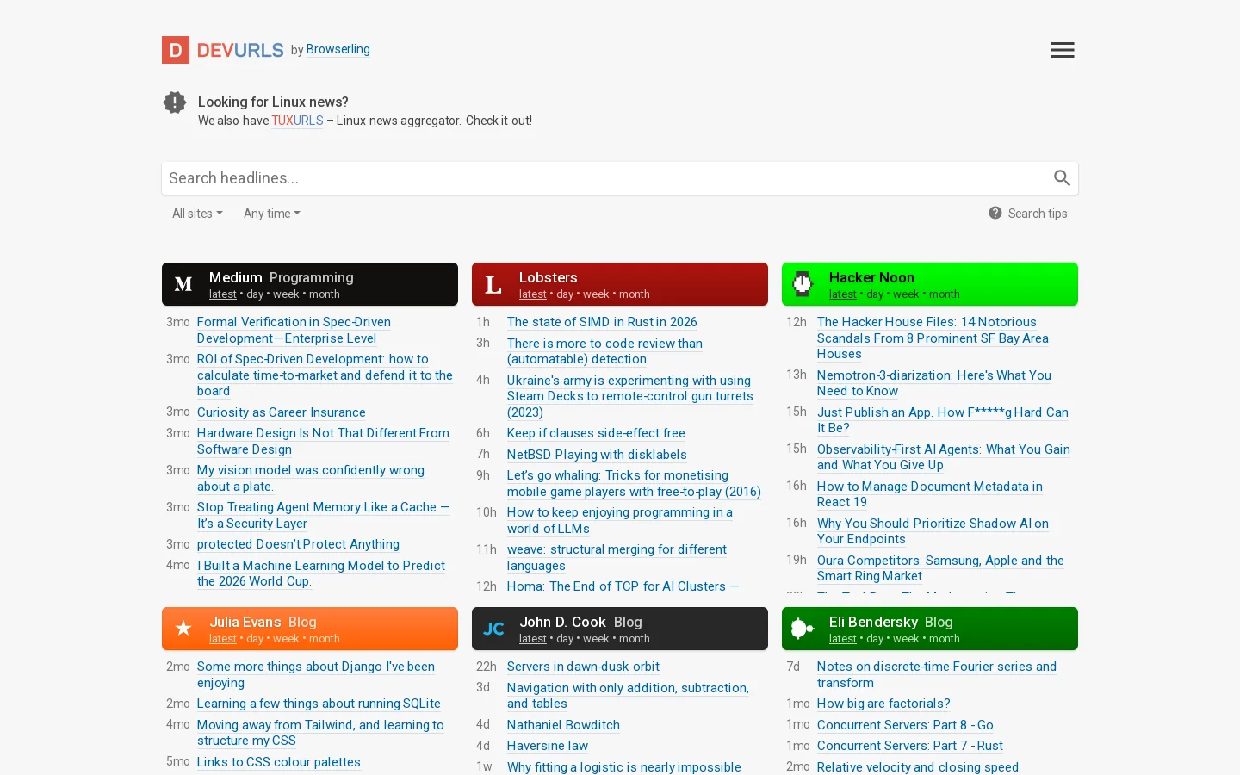Screen dimensions: 1240x775
Task: Open 'Keep if clauses side-effect free' article
Action: pyautogui.click(x=596, y=433)
